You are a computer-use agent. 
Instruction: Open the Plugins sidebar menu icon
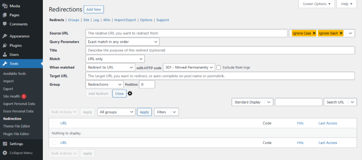point(5,46)
